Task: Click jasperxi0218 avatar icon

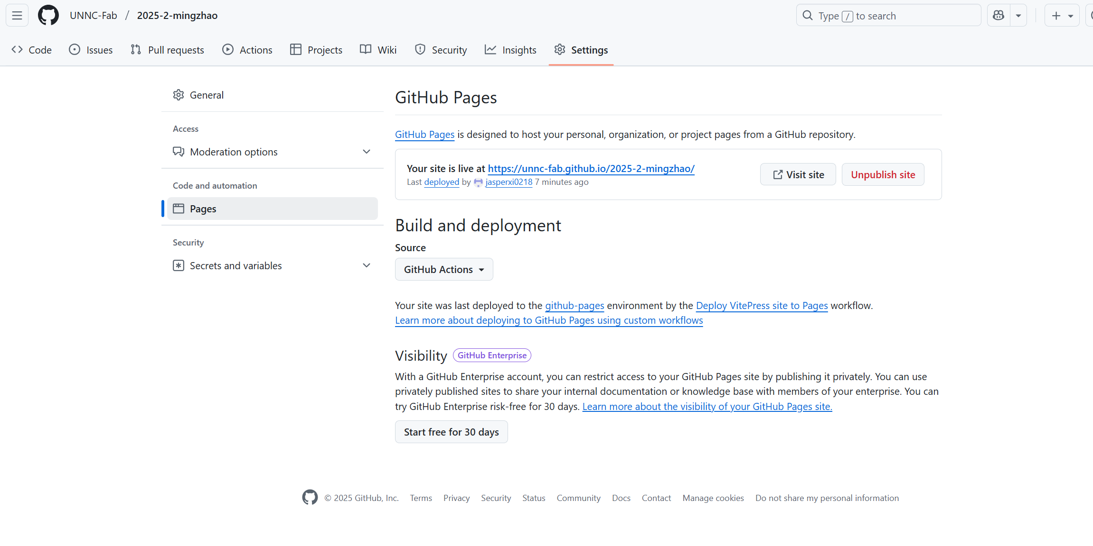Action: tap(478, 182)
